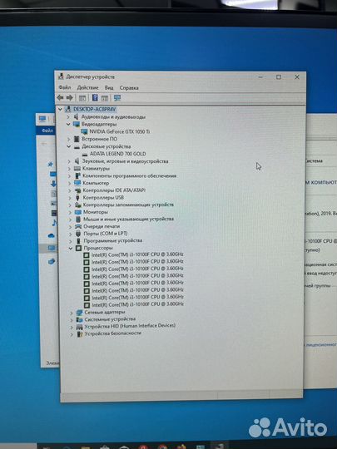Image resolution: width=337 pixels, height=449 pixels.
Task: Click the Диспетчер устройств window title
Action: pos(90,76)
